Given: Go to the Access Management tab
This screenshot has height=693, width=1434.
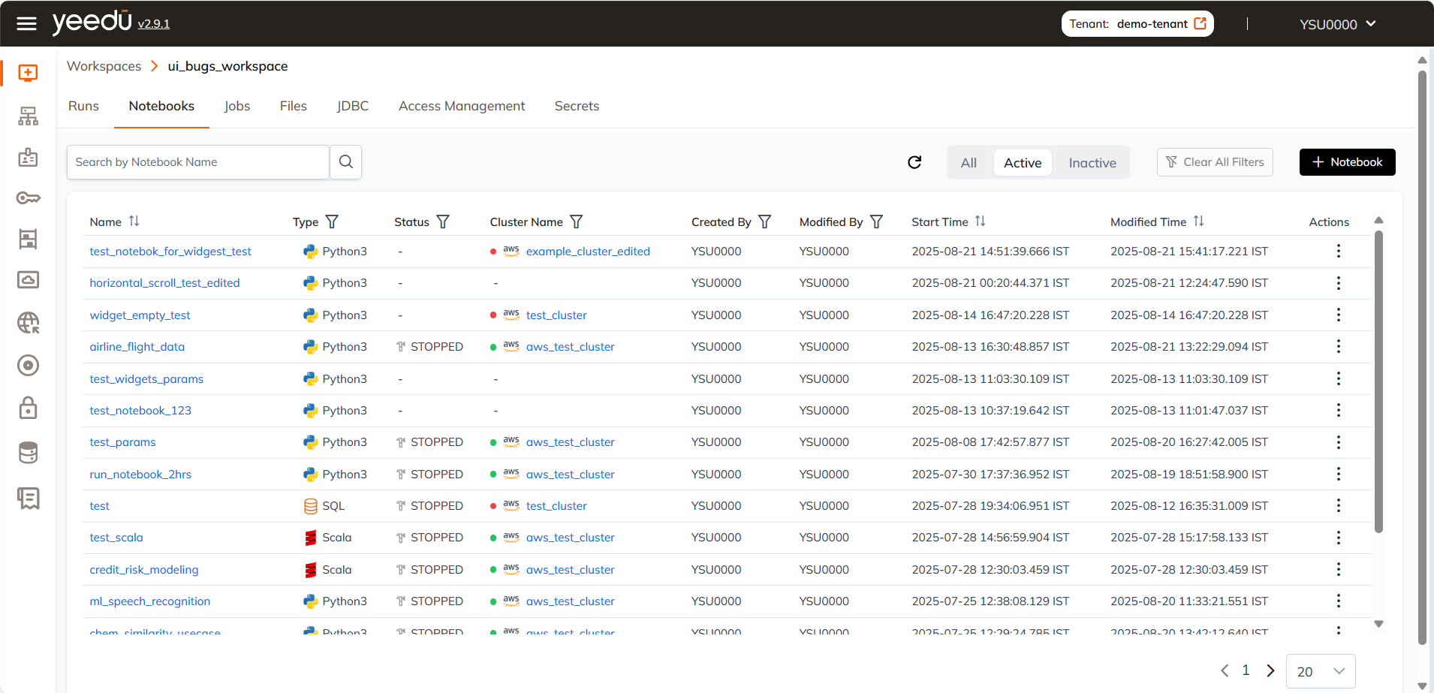Looking at the screenshot, I should click(462, 107).
